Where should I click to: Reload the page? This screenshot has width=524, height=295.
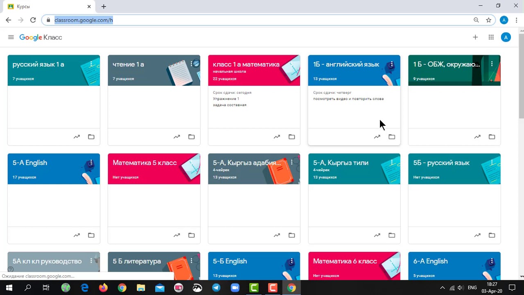pos(33,20)
